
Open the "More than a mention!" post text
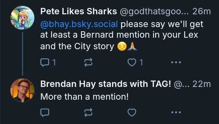pyautogui.click(x=85, y=97)
